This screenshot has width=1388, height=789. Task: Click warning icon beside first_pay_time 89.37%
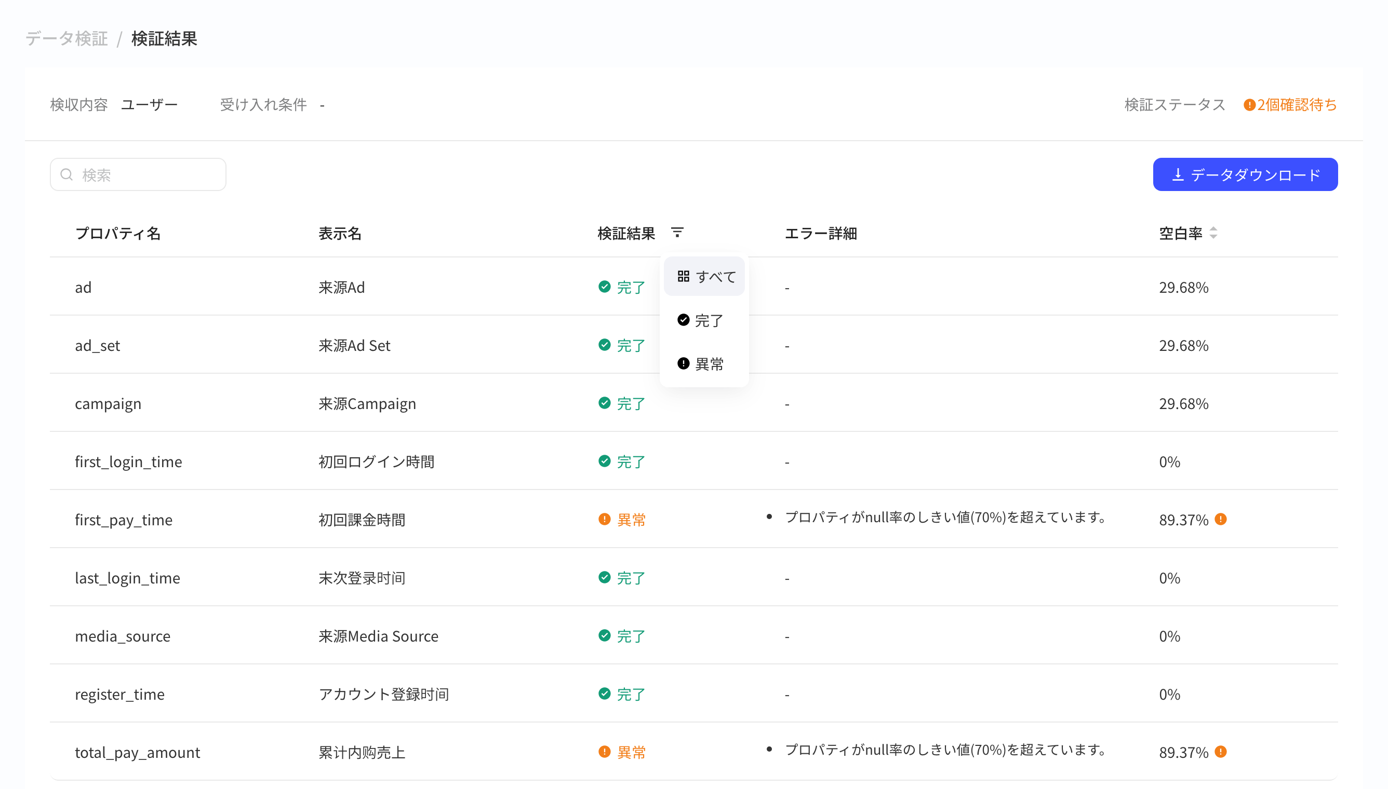coord(1220,519)
